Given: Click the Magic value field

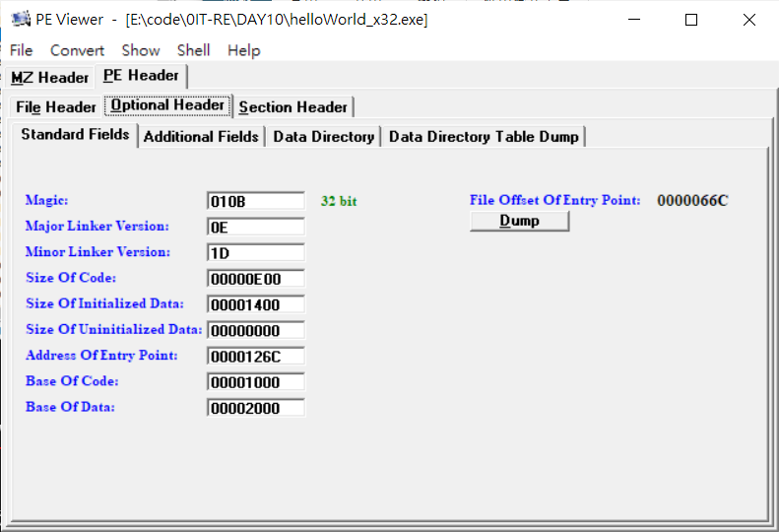Looking at the screenshot, I should [x=255, y=201].
